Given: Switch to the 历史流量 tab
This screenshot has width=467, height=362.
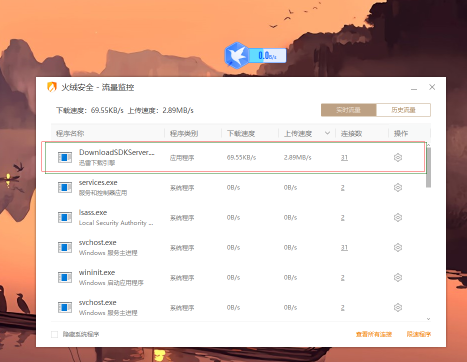Looking at the screenshot, I should click(403, 109).
